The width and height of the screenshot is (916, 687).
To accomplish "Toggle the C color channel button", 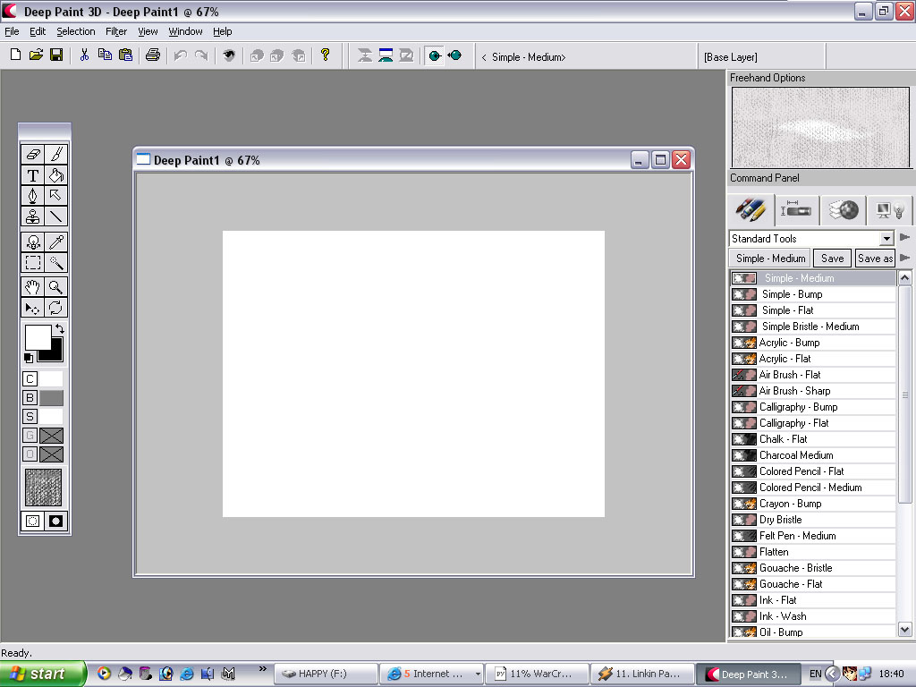I will click(x=30, y=379).
